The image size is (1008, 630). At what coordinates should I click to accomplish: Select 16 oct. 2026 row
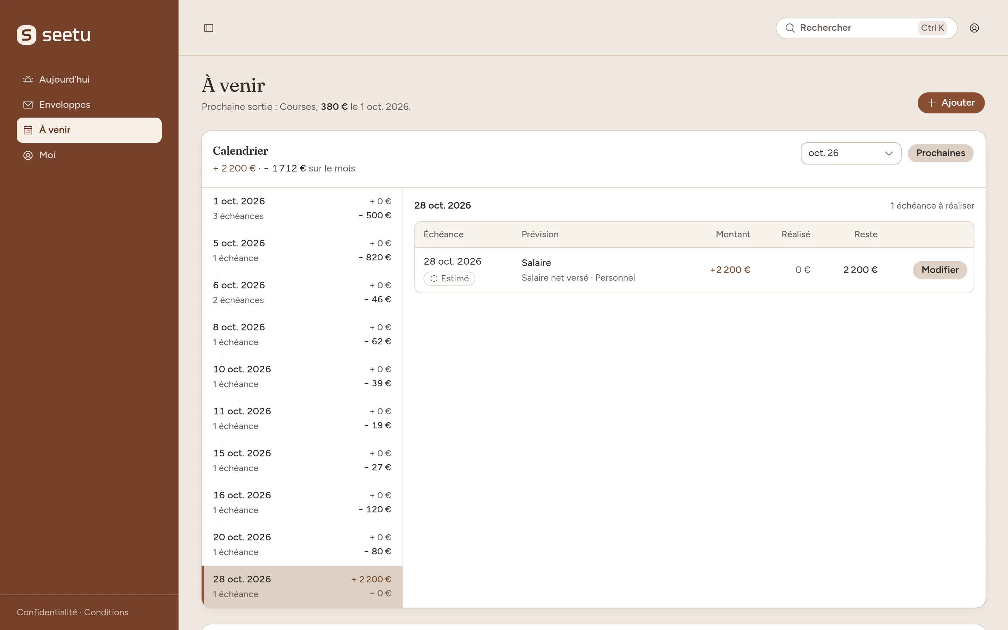(302, 503)
